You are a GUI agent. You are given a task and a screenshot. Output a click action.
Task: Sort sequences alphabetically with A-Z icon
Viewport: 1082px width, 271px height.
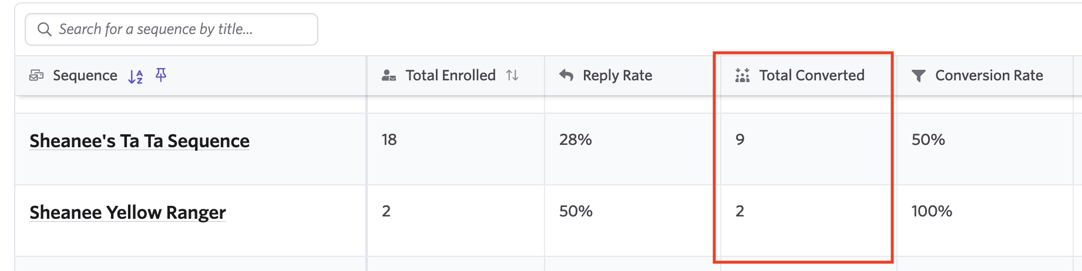click(x=136, y=76)
